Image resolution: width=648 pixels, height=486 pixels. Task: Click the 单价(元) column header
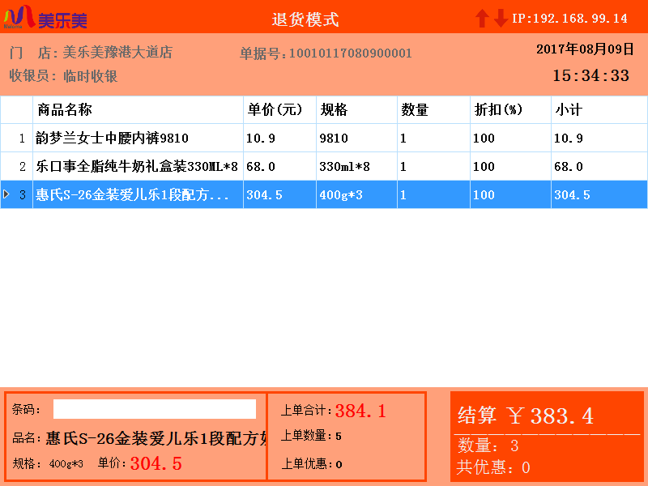(x=279, y=110)
